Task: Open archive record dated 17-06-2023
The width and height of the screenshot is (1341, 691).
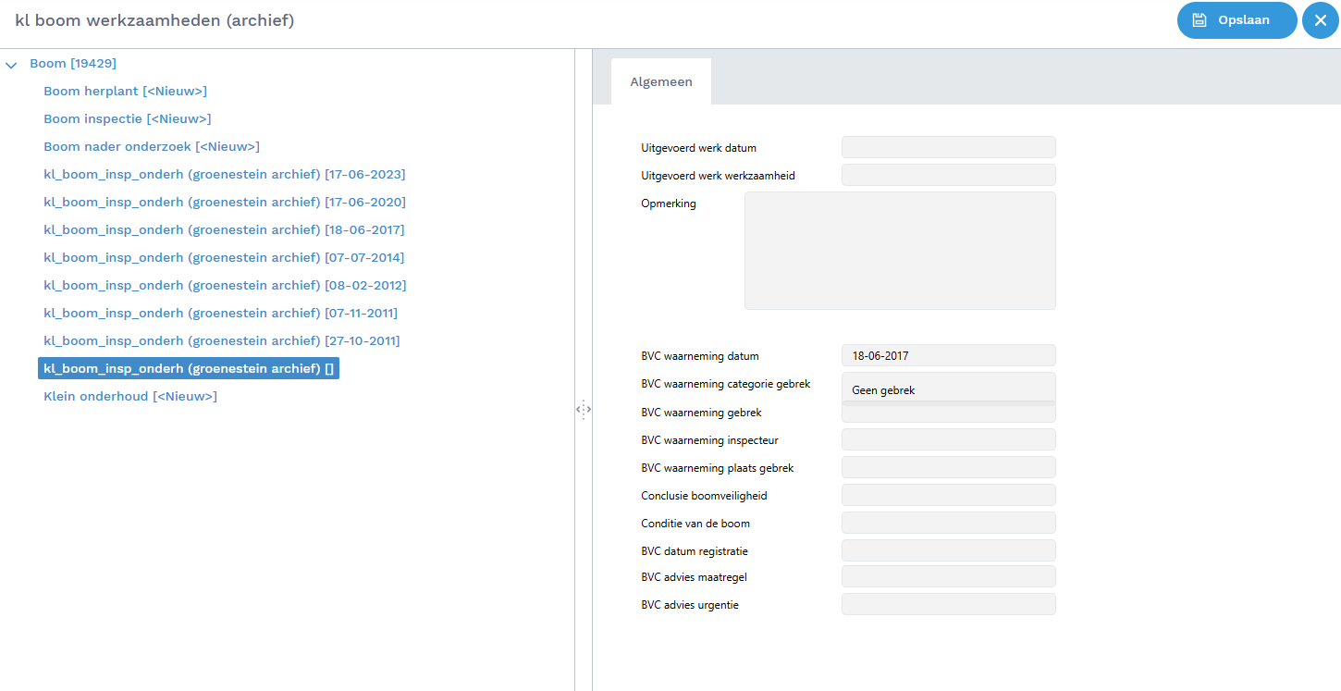Action: click(224, 175)
